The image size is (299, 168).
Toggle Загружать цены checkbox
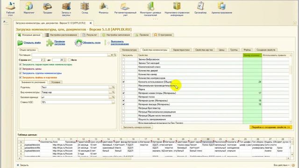20,69
